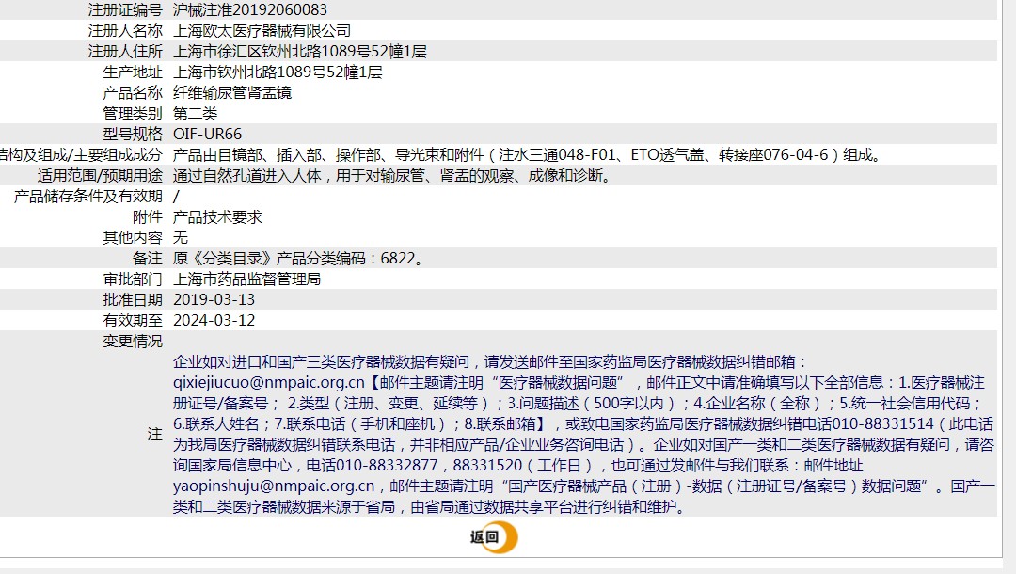Screen dimensions: 1016x574
Task: Click the first notice line 企业如对进口和国产三类
Action: pyautogui.click(x=490, y=362)
